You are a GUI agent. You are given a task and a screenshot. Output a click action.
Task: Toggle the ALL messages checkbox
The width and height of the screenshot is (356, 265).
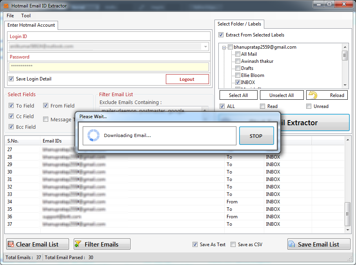point(222,106)
